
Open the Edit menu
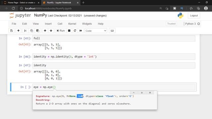click(25, 24)
